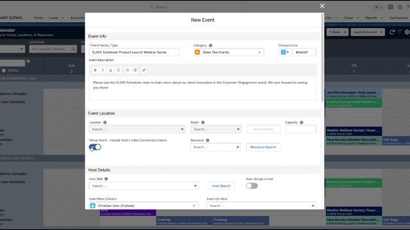Image resolution: width=410 pixels, height=230 pixels.
Task: Click the Event Name / Type field
Action: click(134, 52)
